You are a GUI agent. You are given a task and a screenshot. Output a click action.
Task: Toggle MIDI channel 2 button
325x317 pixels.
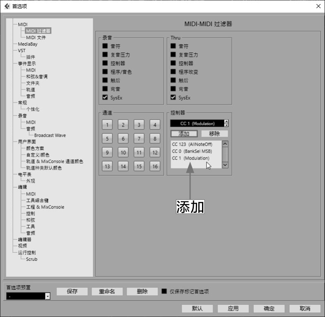123,125
